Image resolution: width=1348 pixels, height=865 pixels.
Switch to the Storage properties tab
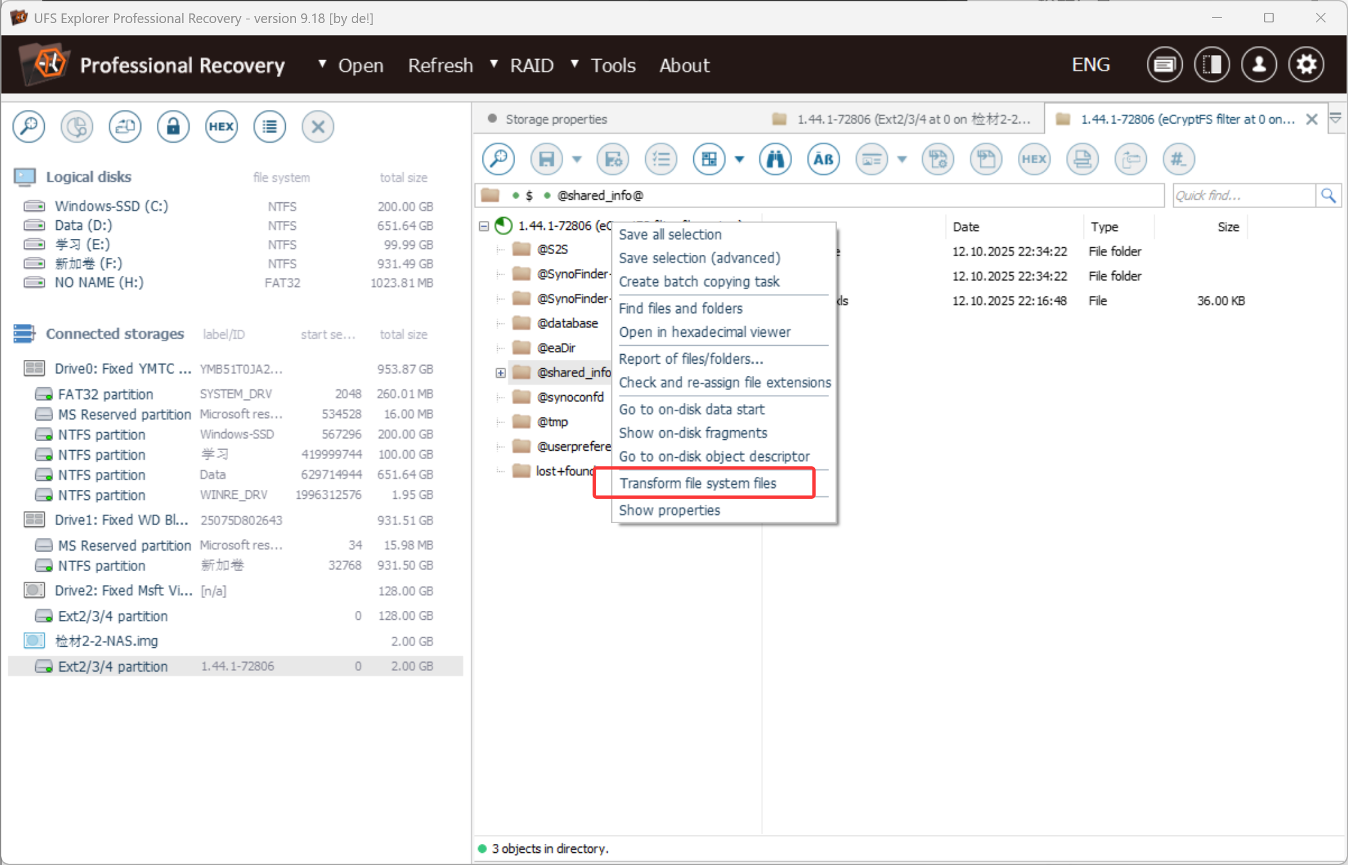click(x=555, y=119)
